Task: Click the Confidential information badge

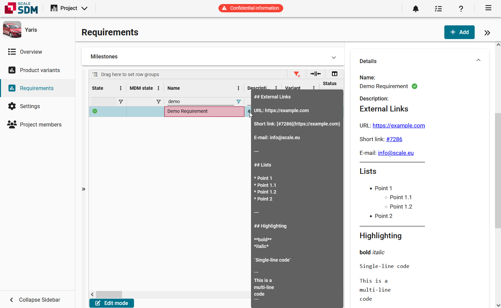Action: 251,8
